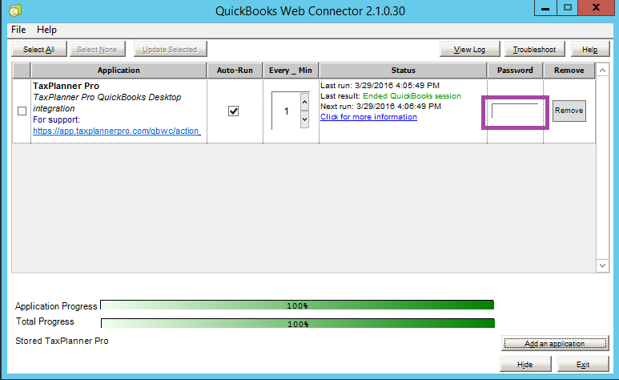
Task: Click the Exit button
Action: (x=583, y=364)
